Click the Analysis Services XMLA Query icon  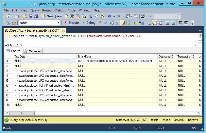83,16
